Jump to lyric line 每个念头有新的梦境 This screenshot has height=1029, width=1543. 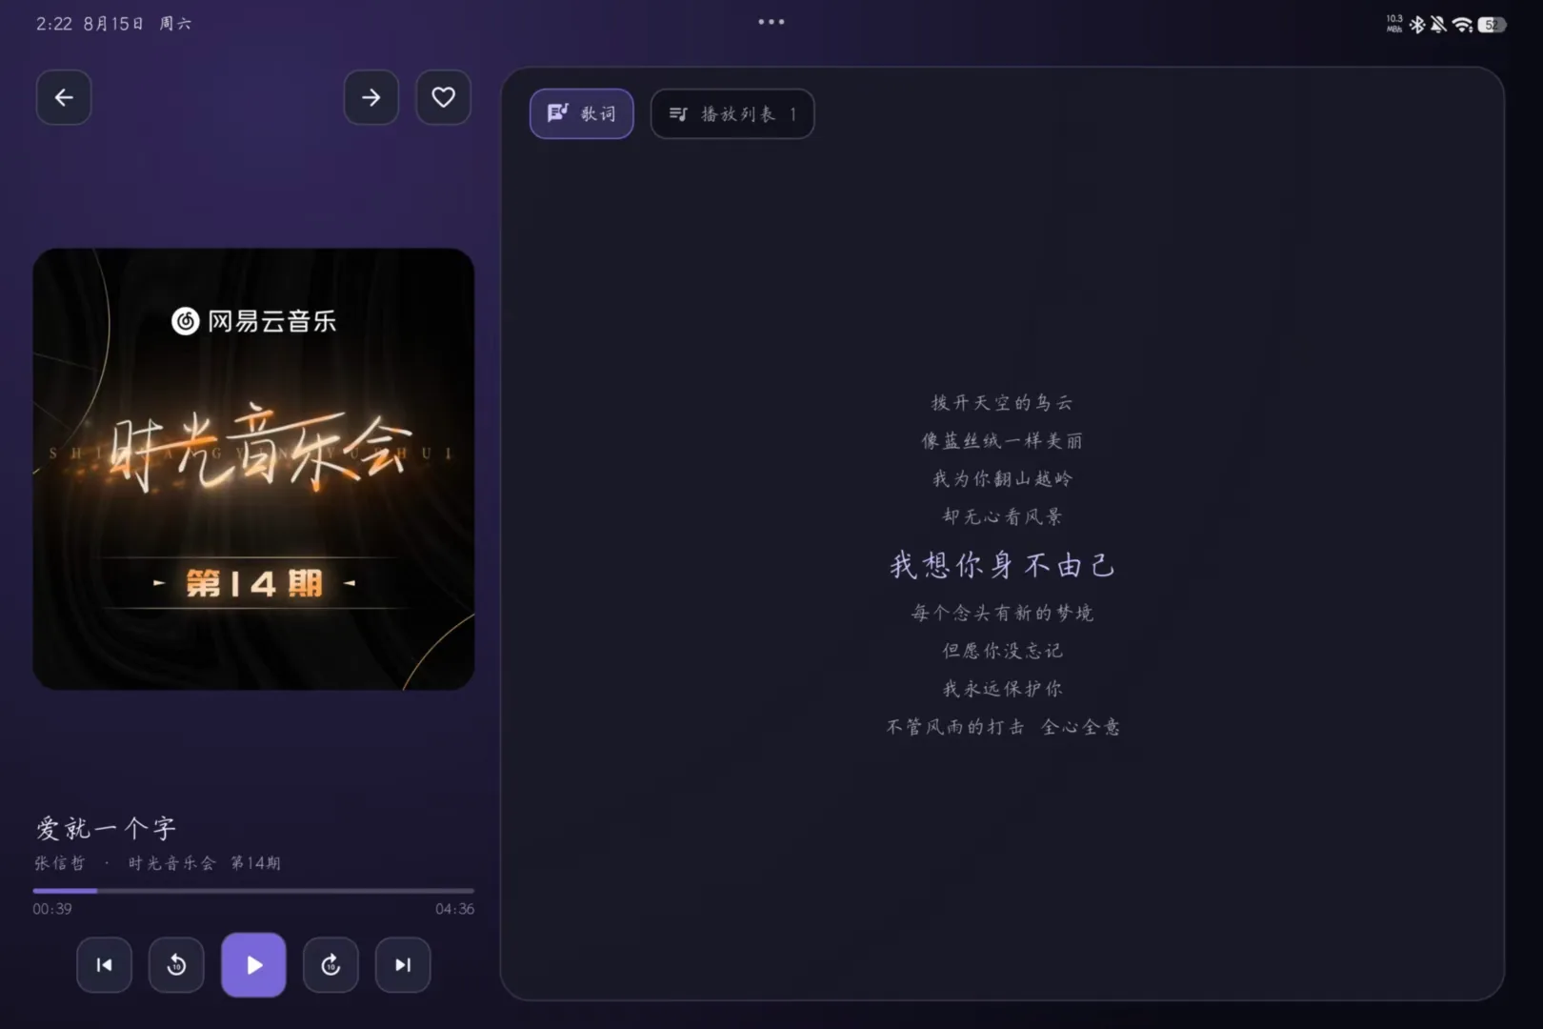tap(1002, 613)
